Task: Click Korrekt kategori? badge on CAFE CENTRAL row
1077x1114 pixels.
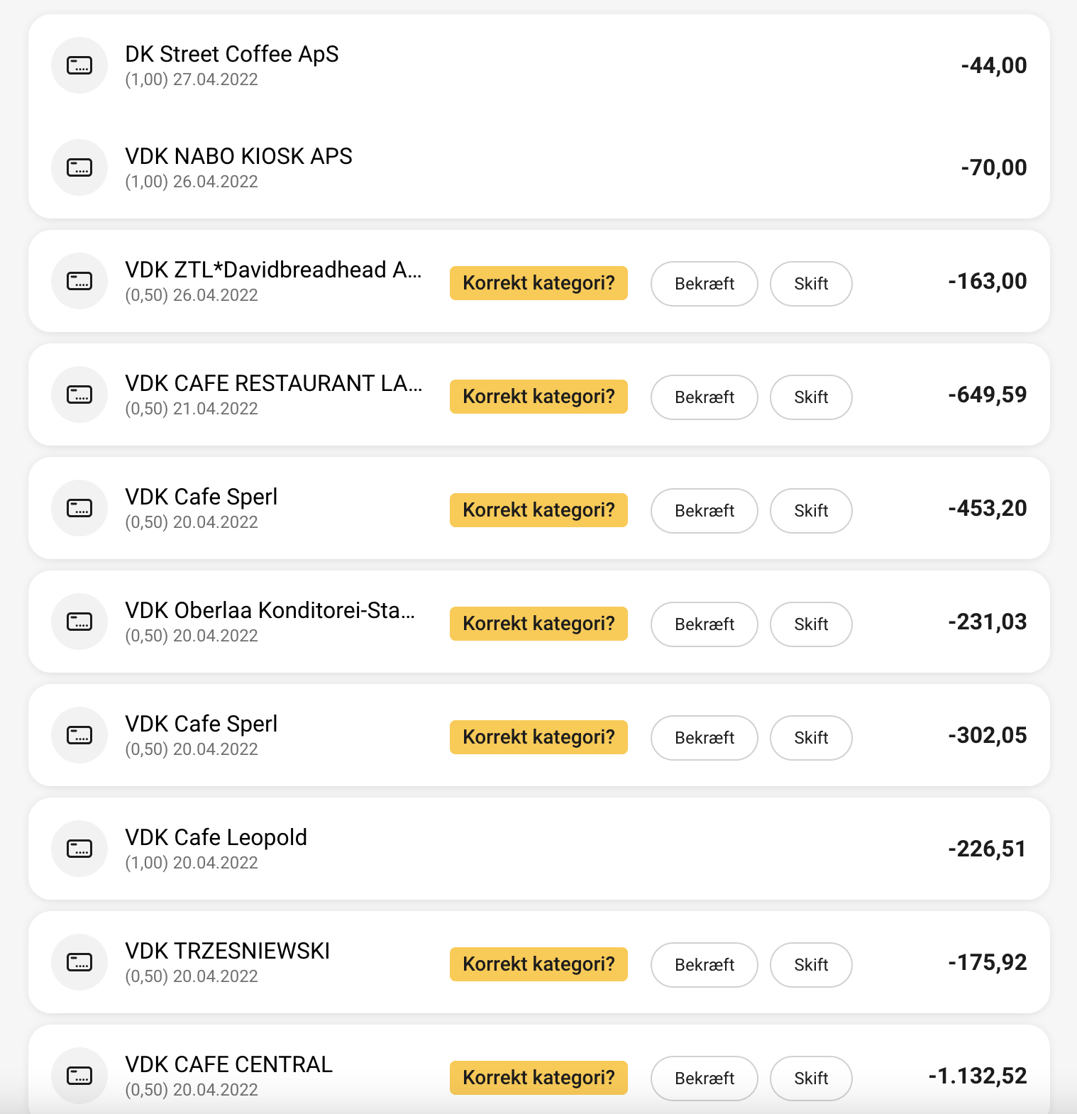Action: point(538,1078)
